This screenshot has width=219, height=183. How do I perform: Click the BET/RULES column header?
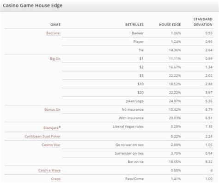tap(134, 25)
